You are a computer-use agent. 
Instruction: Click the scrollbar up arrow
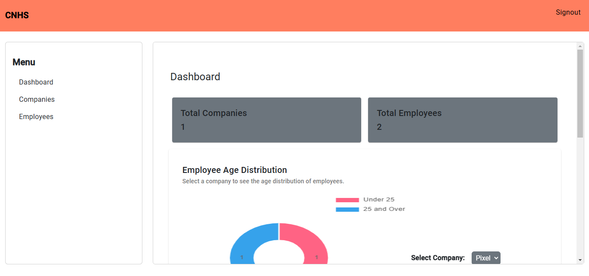[580, 46]
